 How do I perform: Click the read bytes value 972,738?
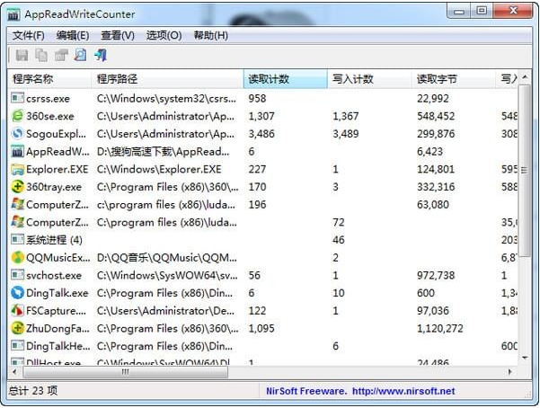pyautogui.click(x=436, y=275)
